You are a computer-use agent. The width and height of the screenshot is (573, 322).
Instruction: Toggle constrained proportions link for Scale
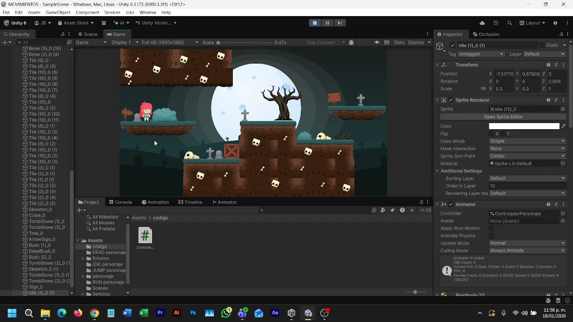click(483, 89)
